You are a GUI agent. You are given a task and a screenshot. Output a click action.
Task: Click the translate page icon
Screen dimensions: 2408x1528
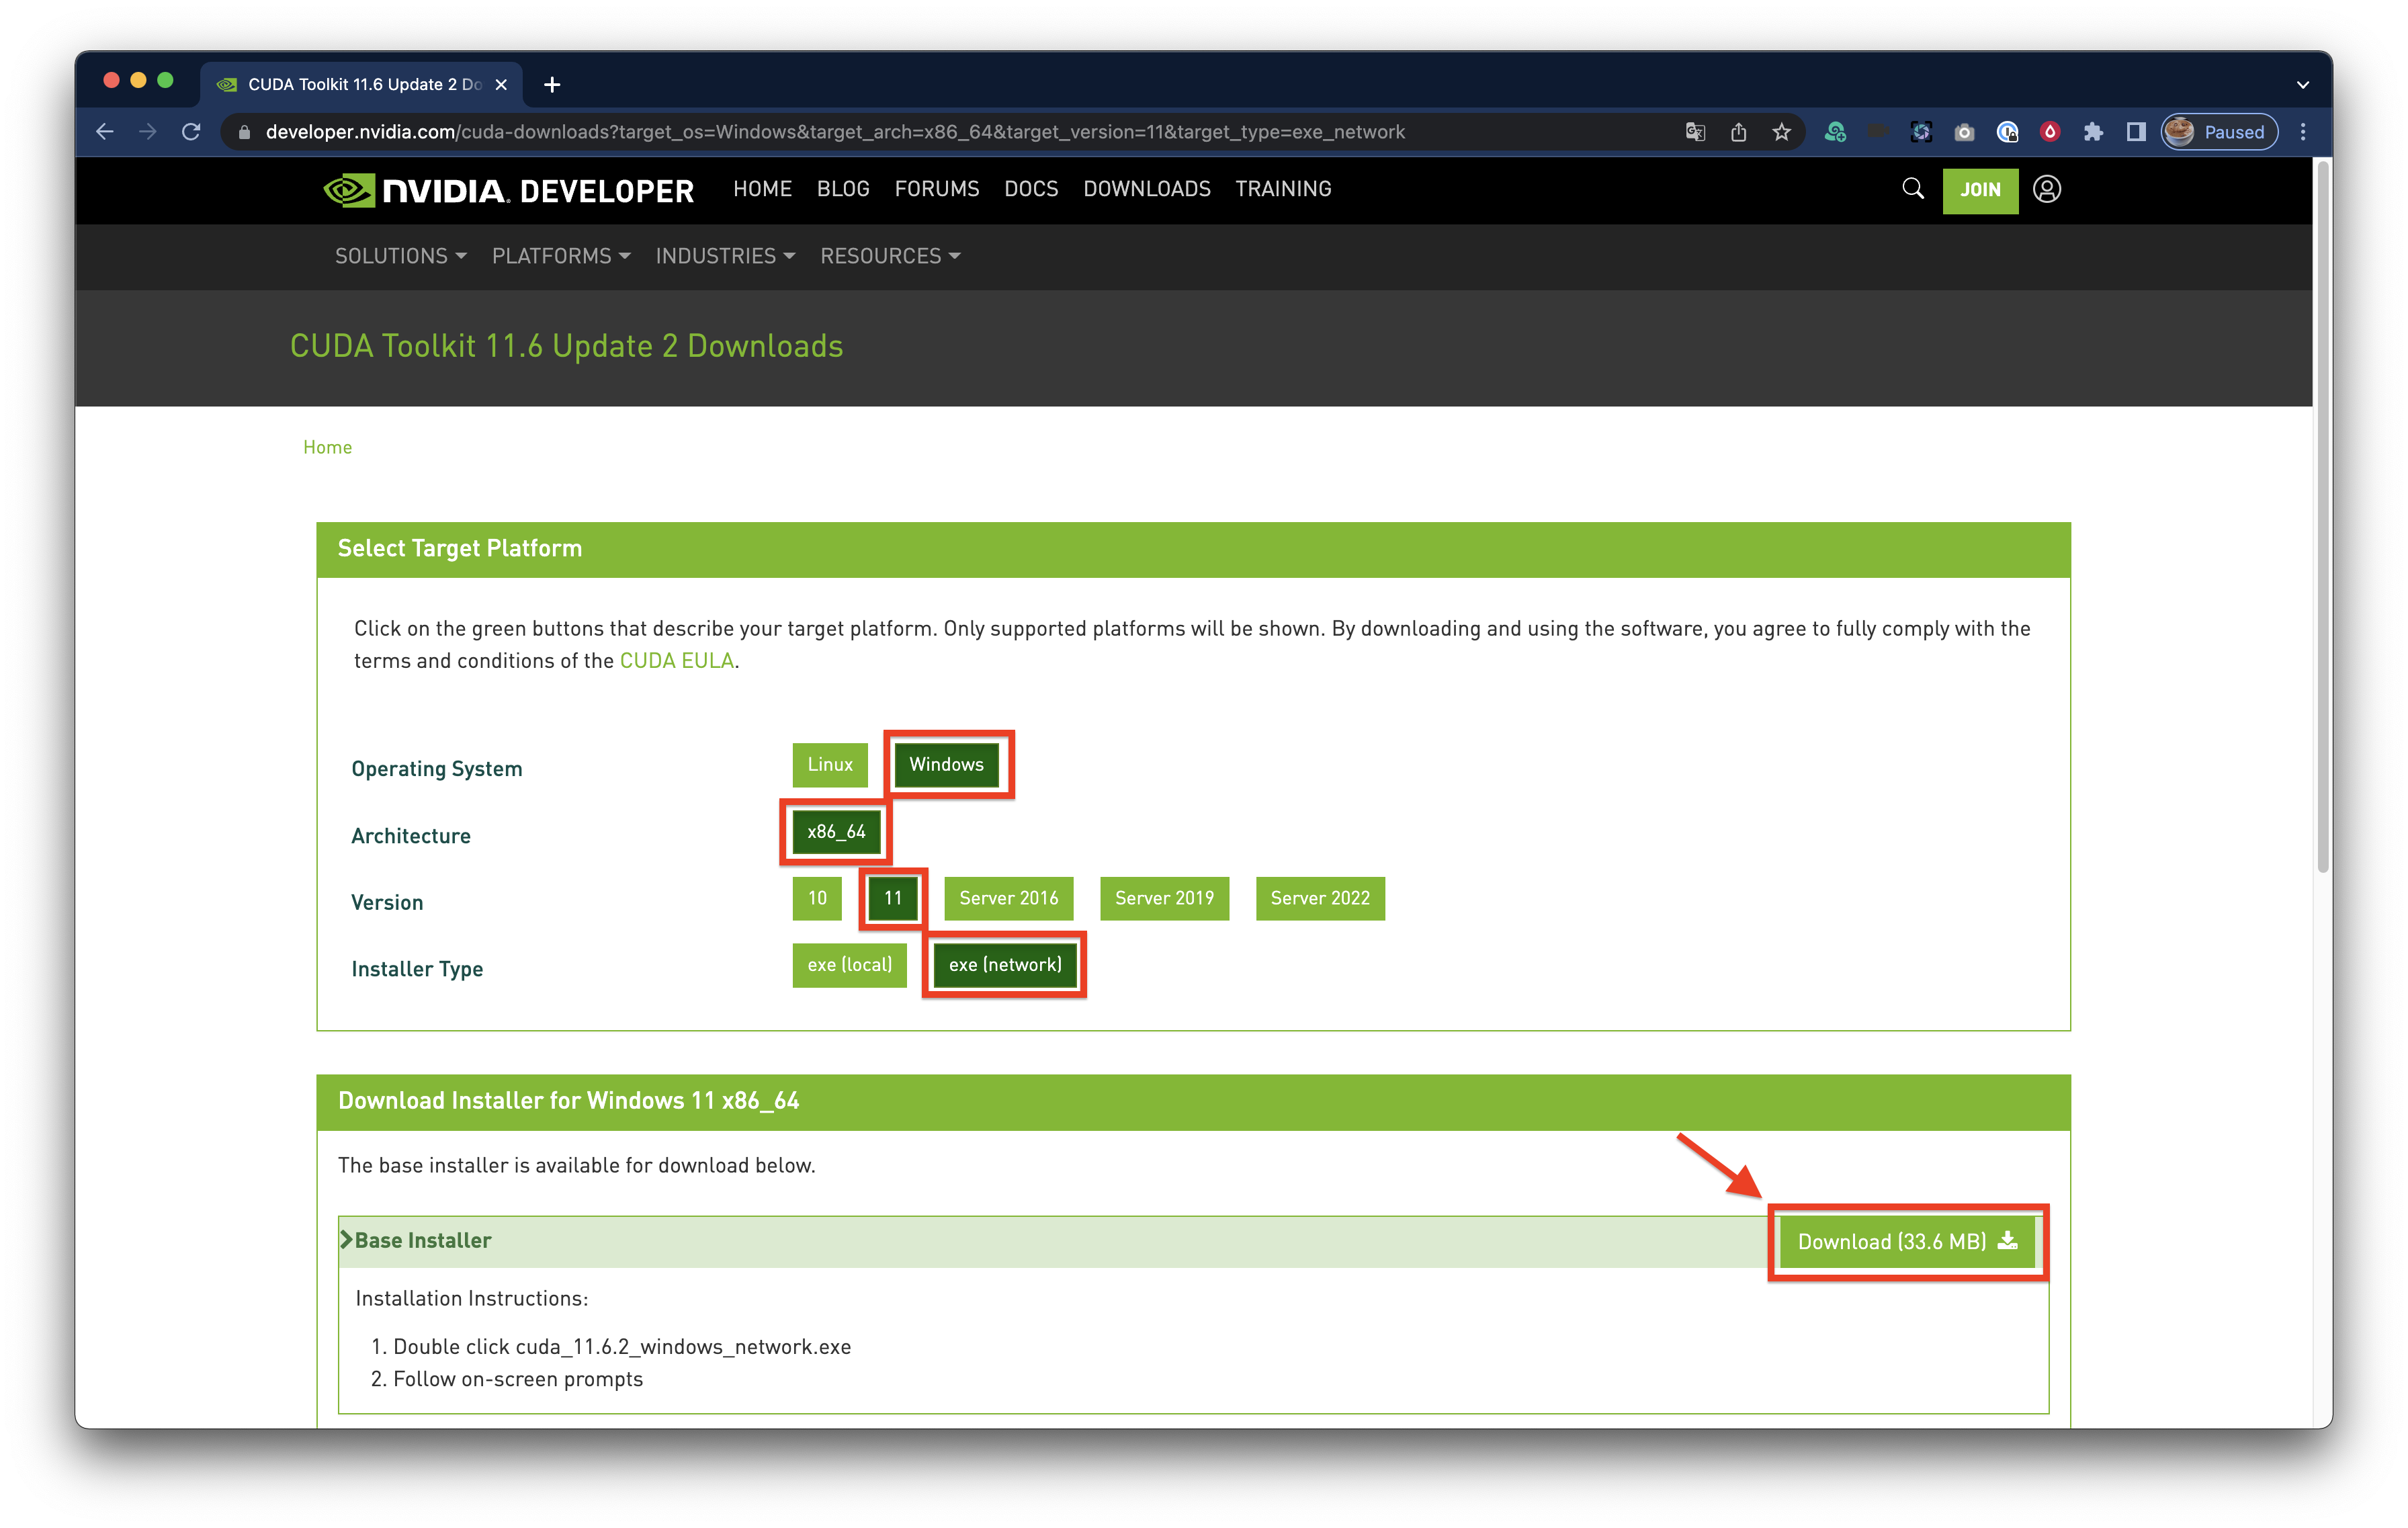[x=1695, y=132]
